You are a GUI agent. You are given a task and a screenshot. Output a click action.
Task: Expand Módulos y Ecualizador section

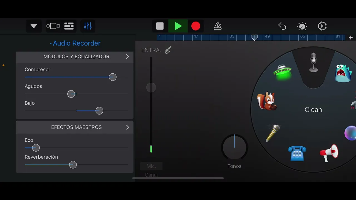point(75,56)
